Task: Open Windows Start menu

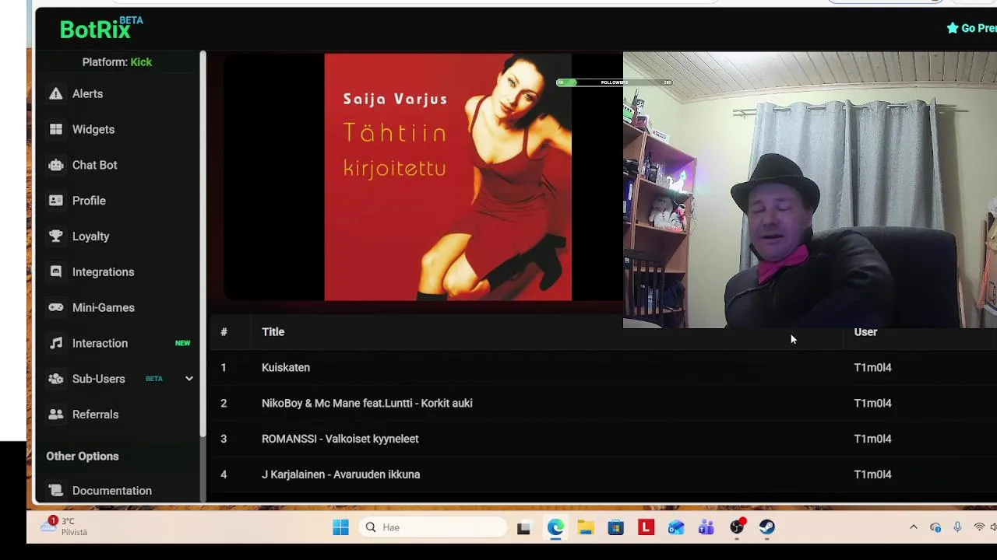Action: click(340, 527)
